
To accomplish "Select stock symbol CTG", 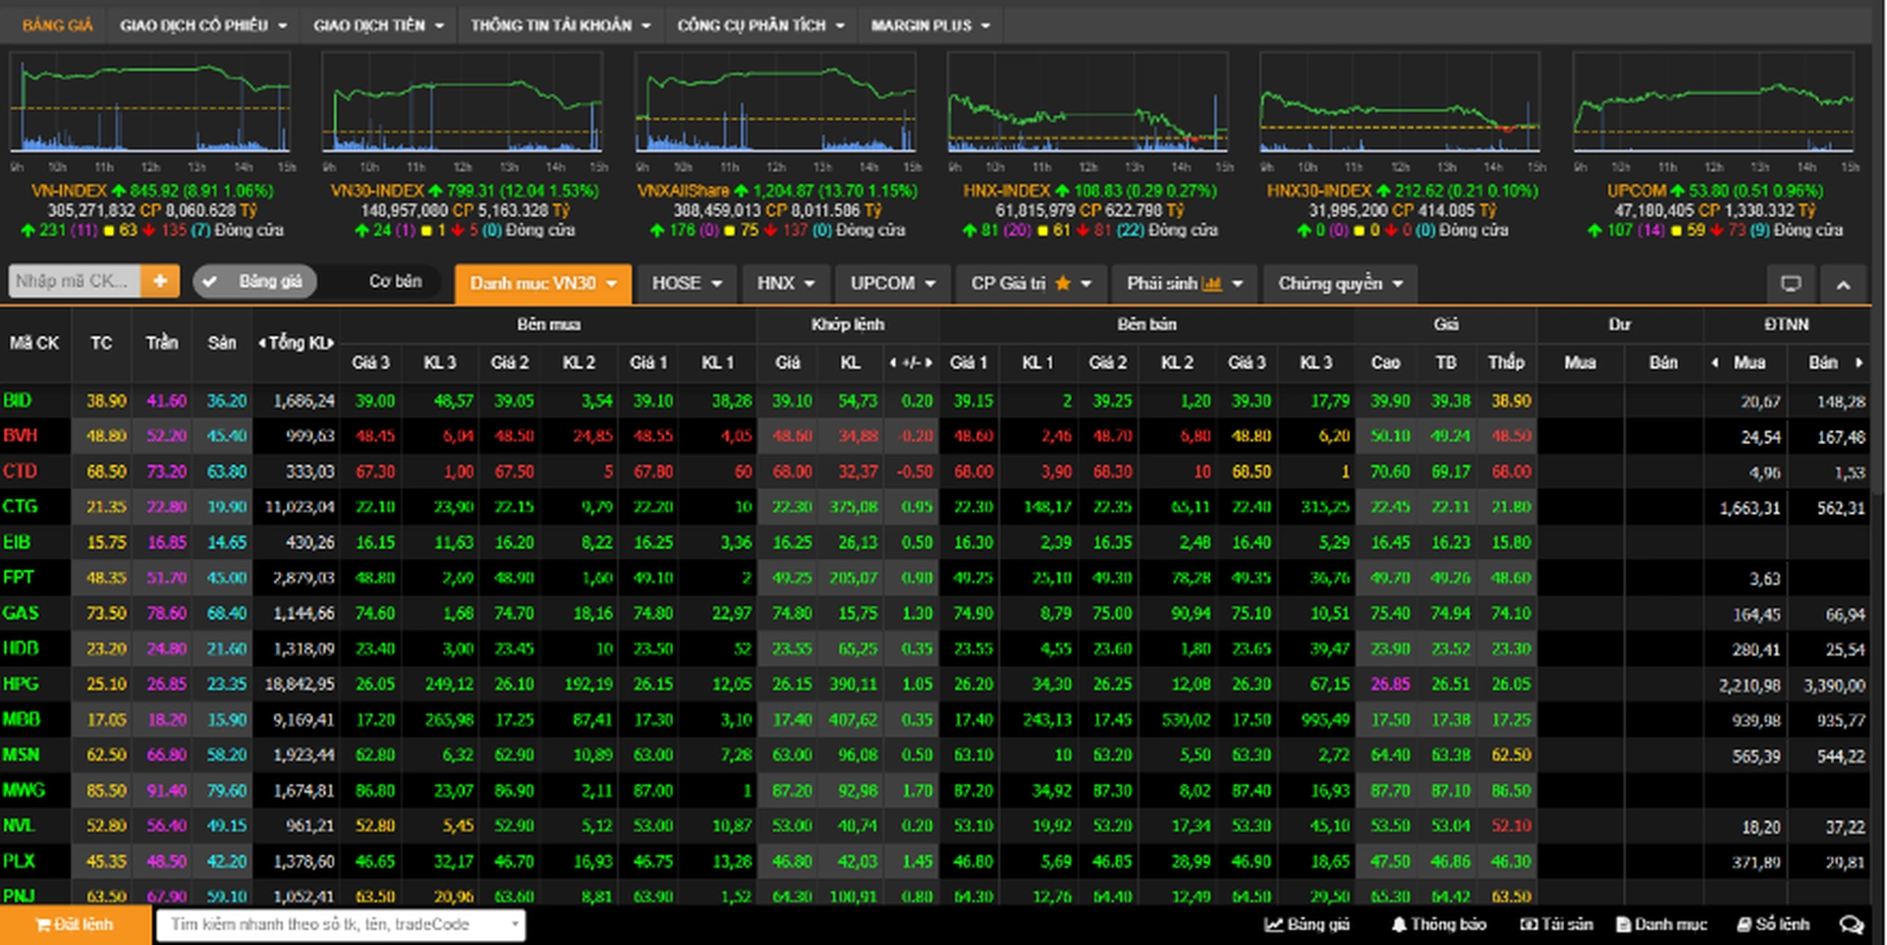I will (20, 507).
